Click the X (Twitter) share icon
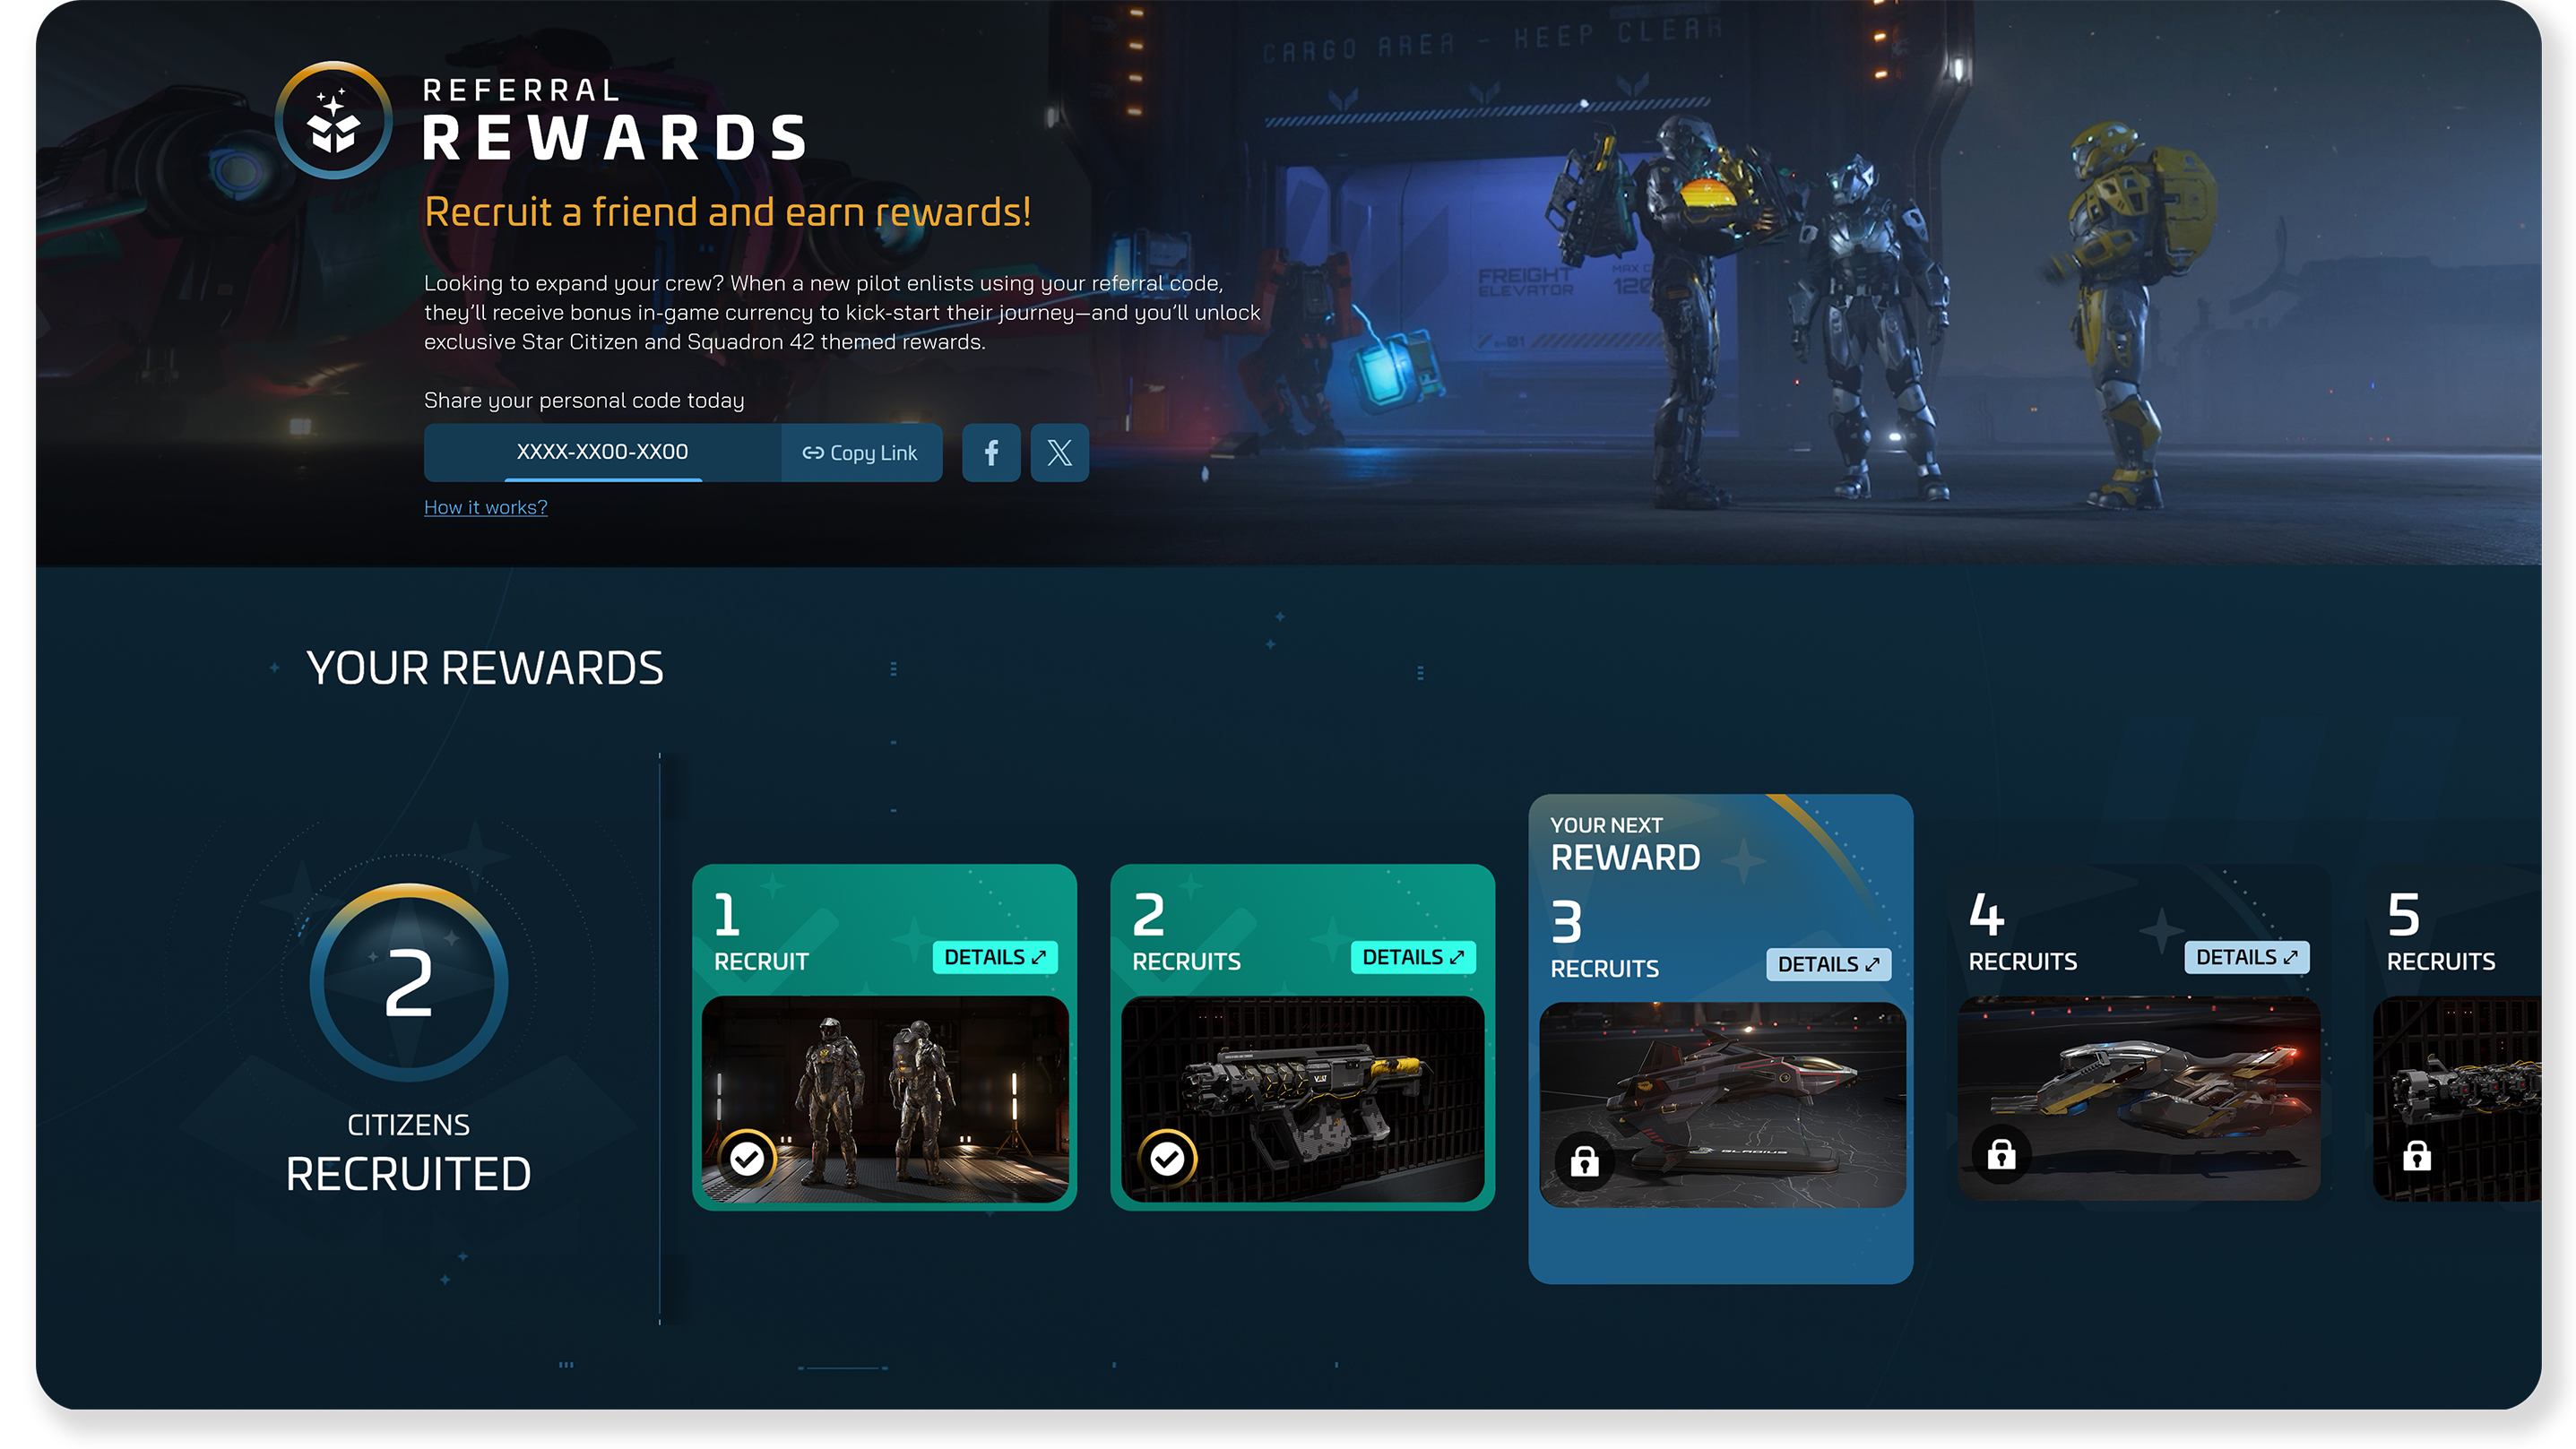 tap(1059, 453)
